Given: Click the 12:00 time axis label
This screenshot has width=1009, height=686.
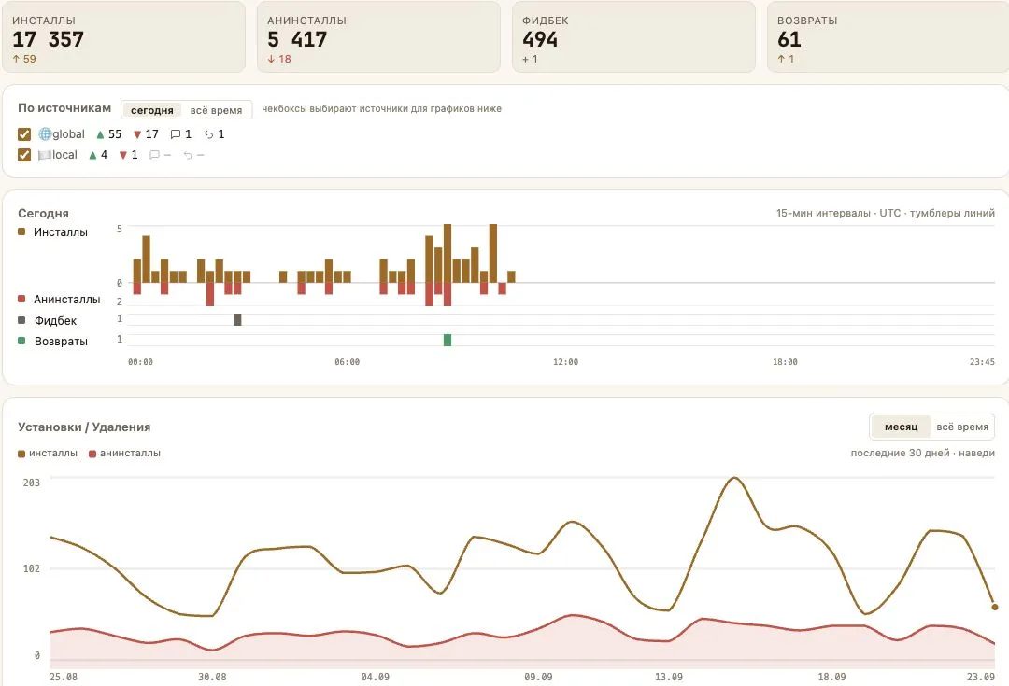Looking at the screenshot, I should pyautogui.click(x=565, y=362).
